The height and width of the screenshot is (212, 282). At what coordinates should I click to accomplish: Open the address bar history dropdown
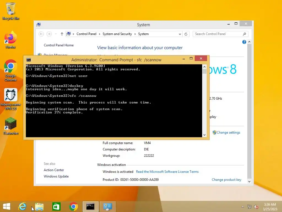[x=180, y=34]
